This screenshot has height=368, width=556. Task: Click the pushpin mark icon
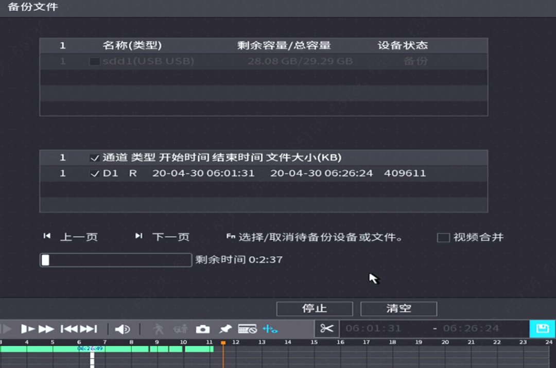(225, 329)
